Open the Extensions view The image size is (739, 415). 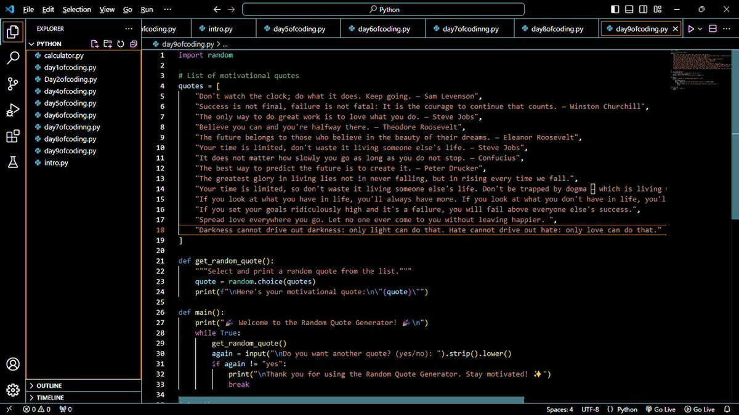(x=13, y=136)
